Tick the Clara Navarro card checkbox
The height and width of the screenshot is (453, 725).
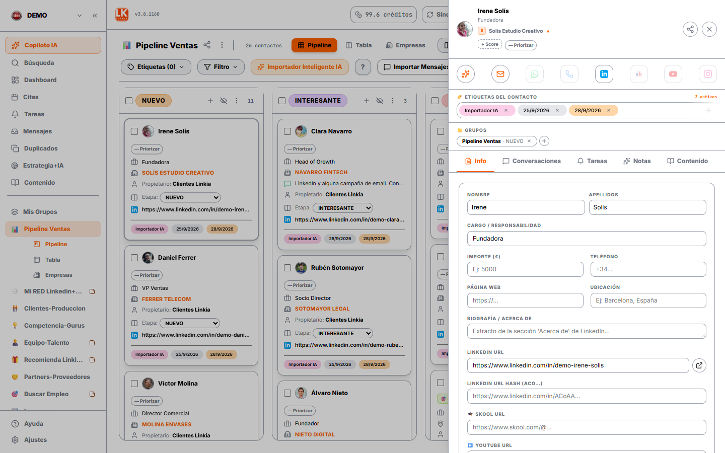pos(287,131)
